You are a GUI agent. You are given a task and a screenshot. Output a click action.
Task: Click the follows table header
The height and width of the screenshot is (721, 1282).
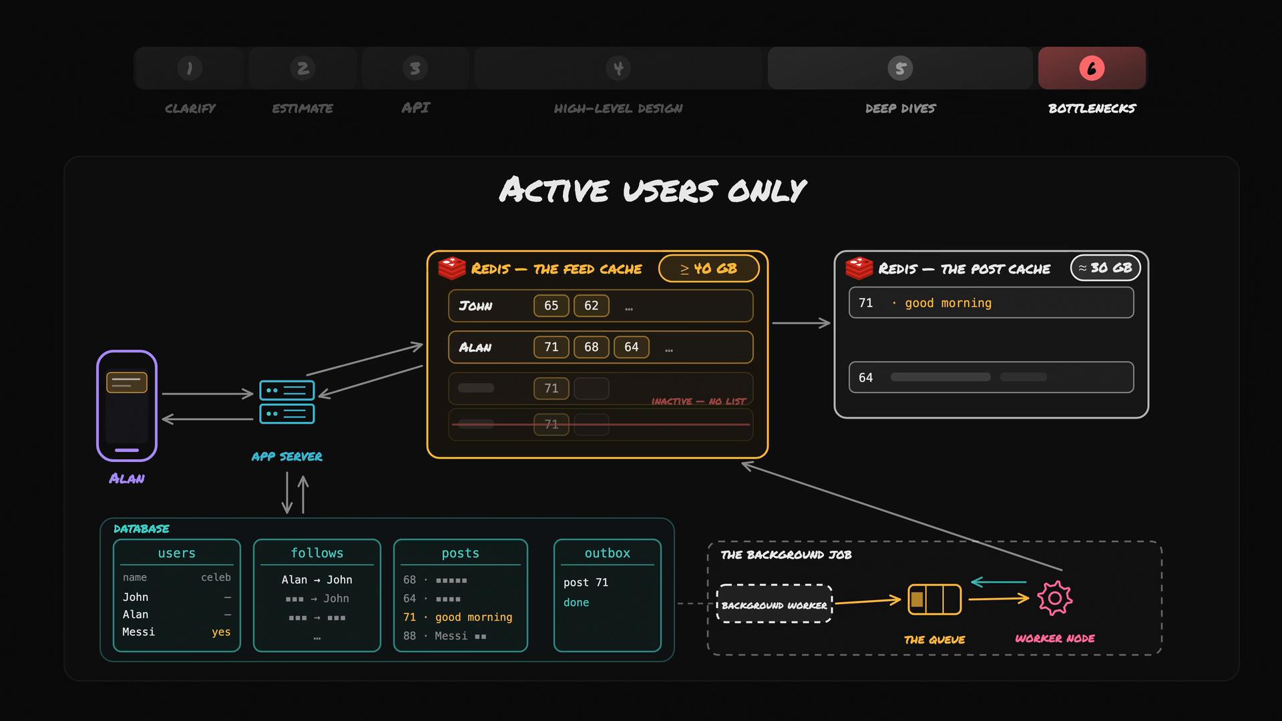pos(317,553)
